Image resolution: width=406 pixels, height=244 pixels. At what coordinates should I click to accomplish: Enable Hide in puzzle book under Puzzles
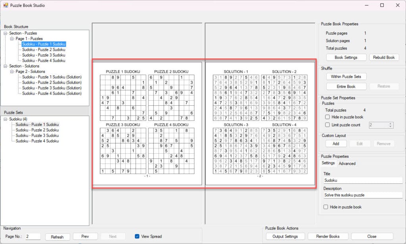[x=327, y=117]
